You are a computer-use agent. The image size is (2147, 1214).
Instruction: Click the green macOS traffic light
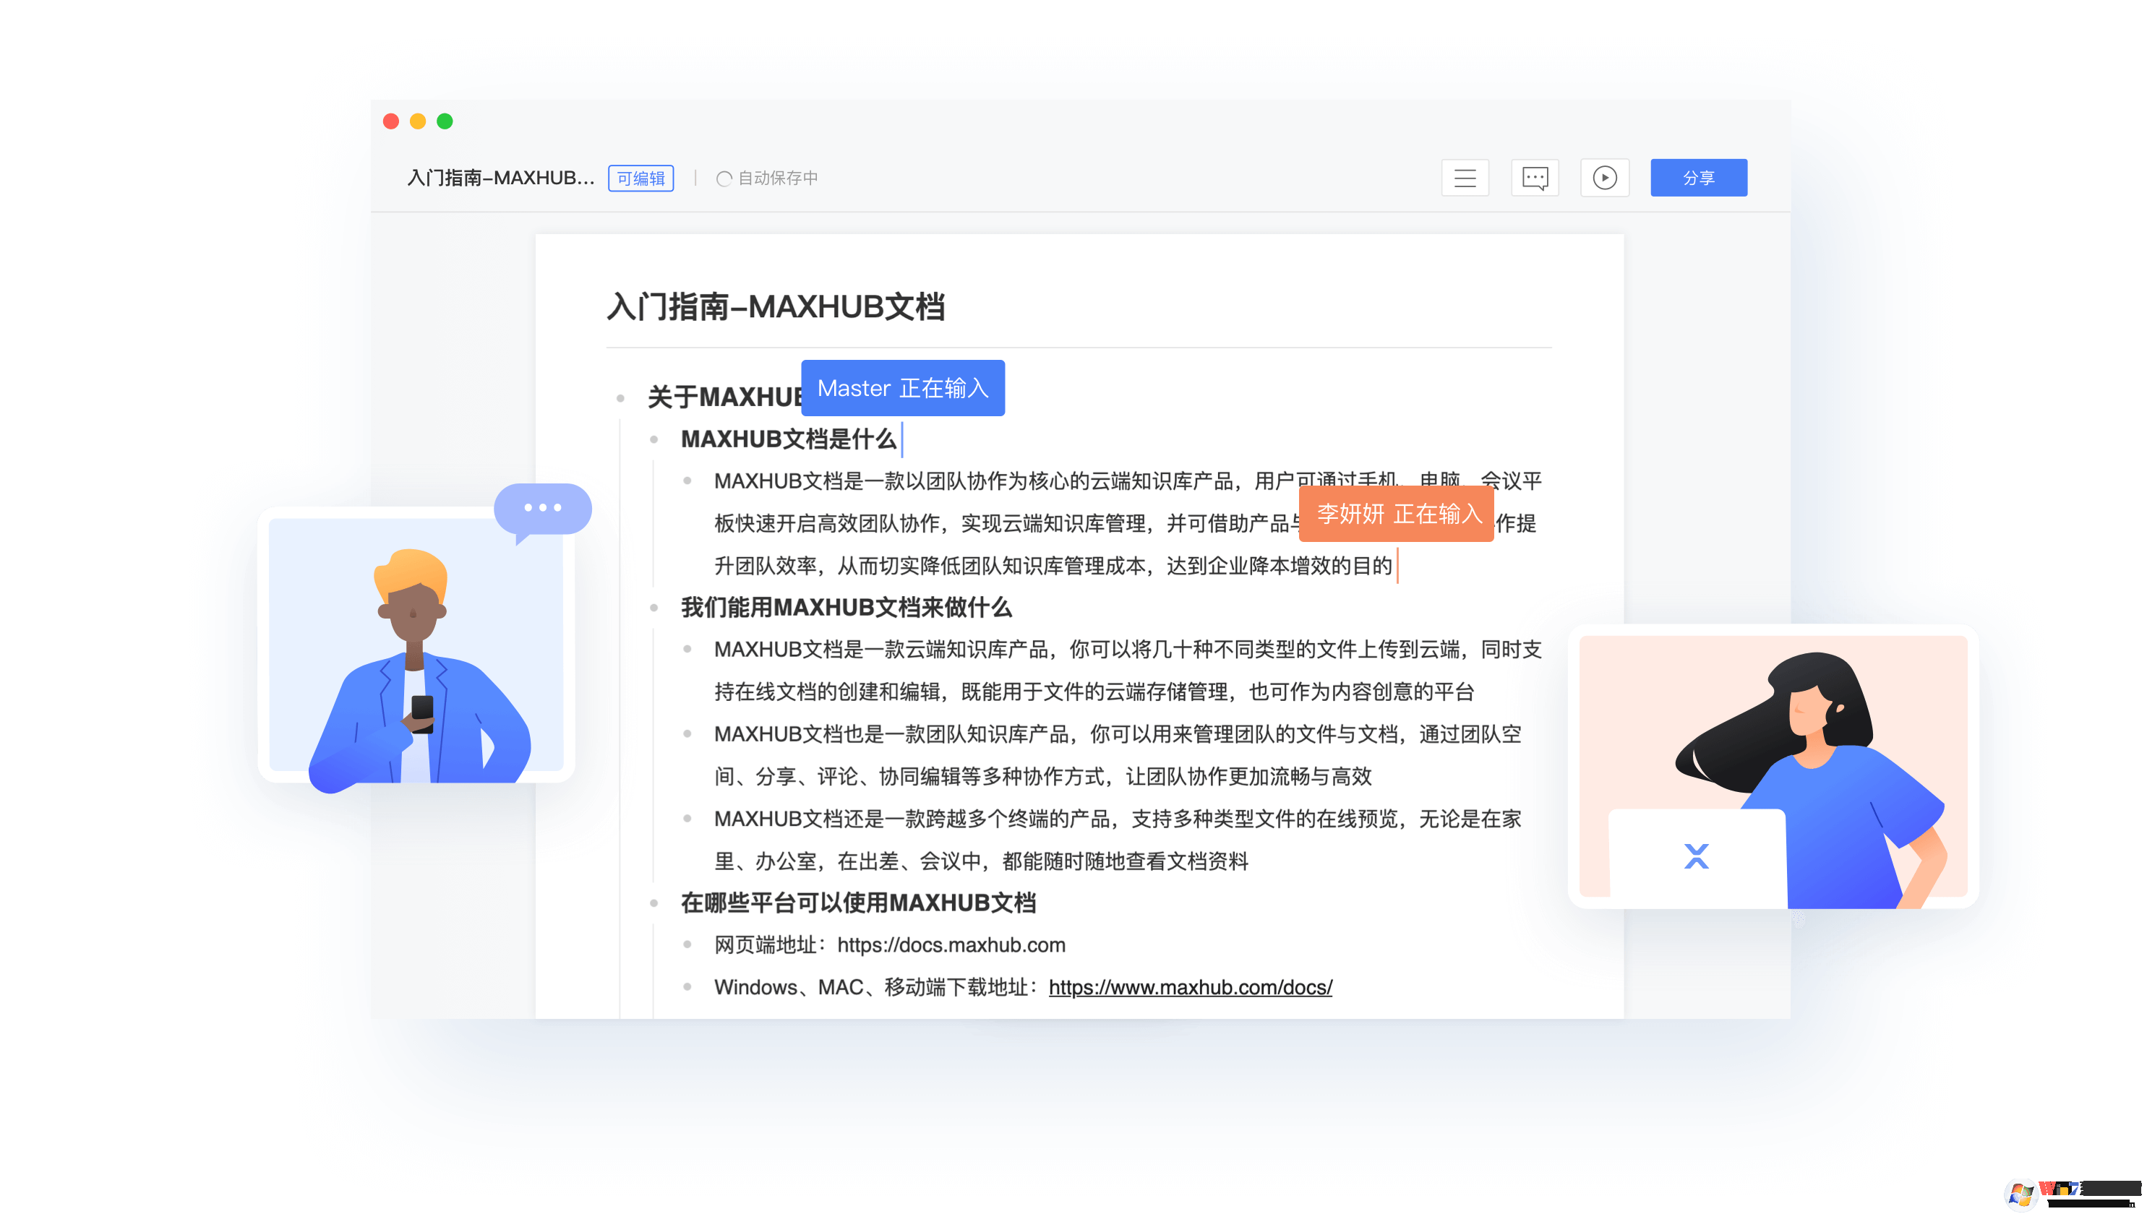[x=445, y=121]
